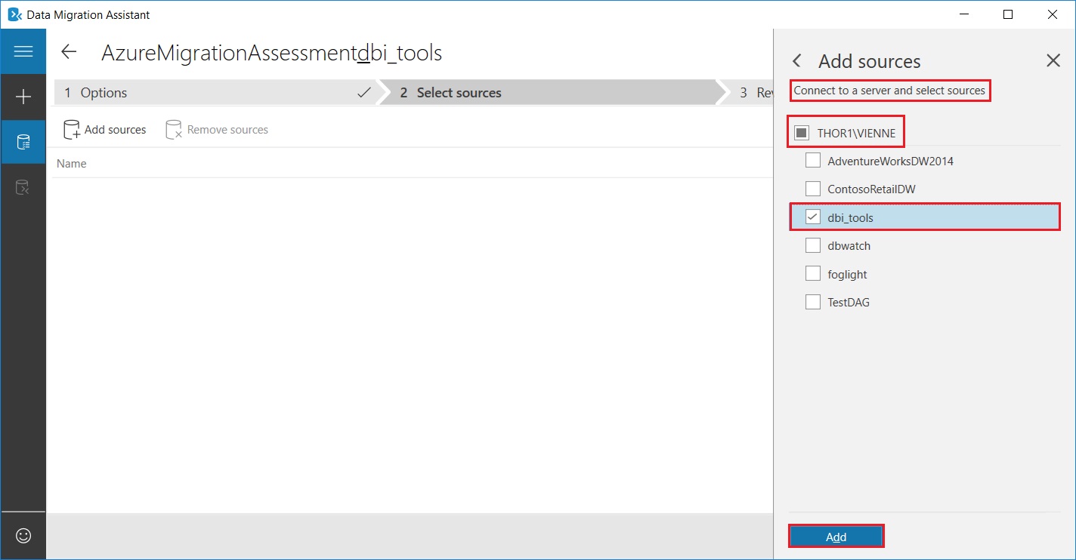Click the ContosoRetailDW label
This screenshot has height=560, width=1076.
coord(872,189)
